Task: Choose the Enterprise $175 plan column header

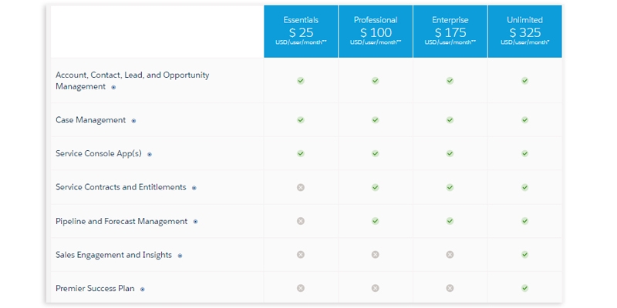Action: coord(450,31)
